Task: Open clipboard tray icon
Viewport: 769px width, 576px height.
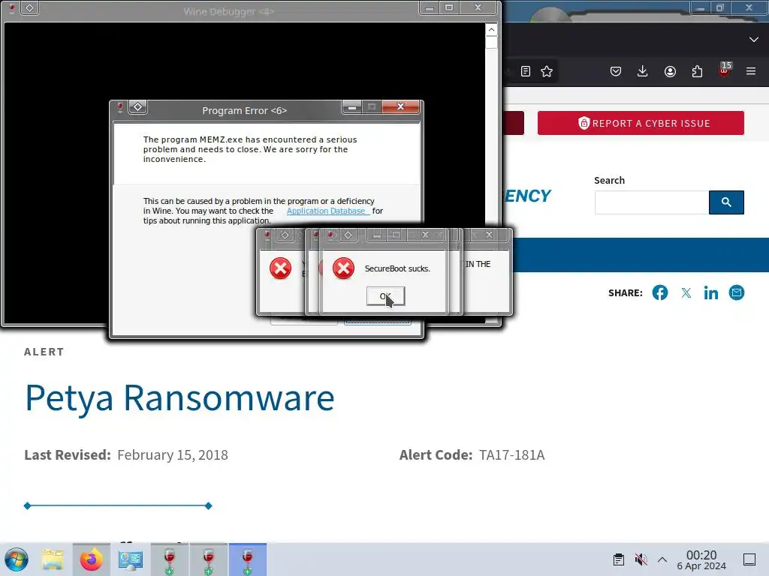Action: point(619,559)
